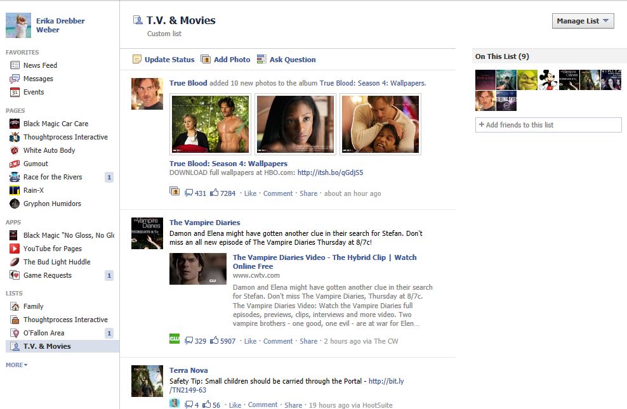Click the White Auto Body page icon
Screen dimensions: 627x409
(x=15, y=150)
